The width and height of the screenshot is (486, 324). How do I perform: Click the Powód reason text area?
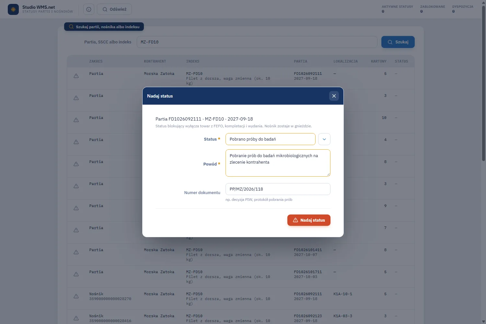coord(278,163)
